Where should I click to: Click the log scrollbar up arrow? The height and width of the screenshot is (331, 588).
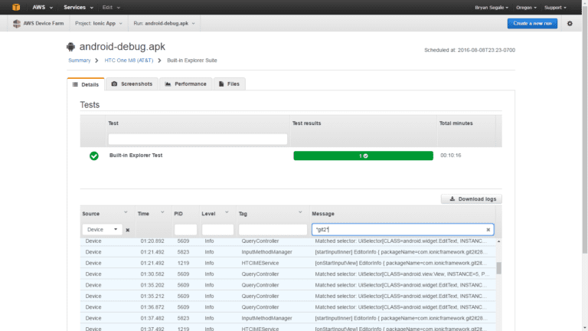[498, 241]
